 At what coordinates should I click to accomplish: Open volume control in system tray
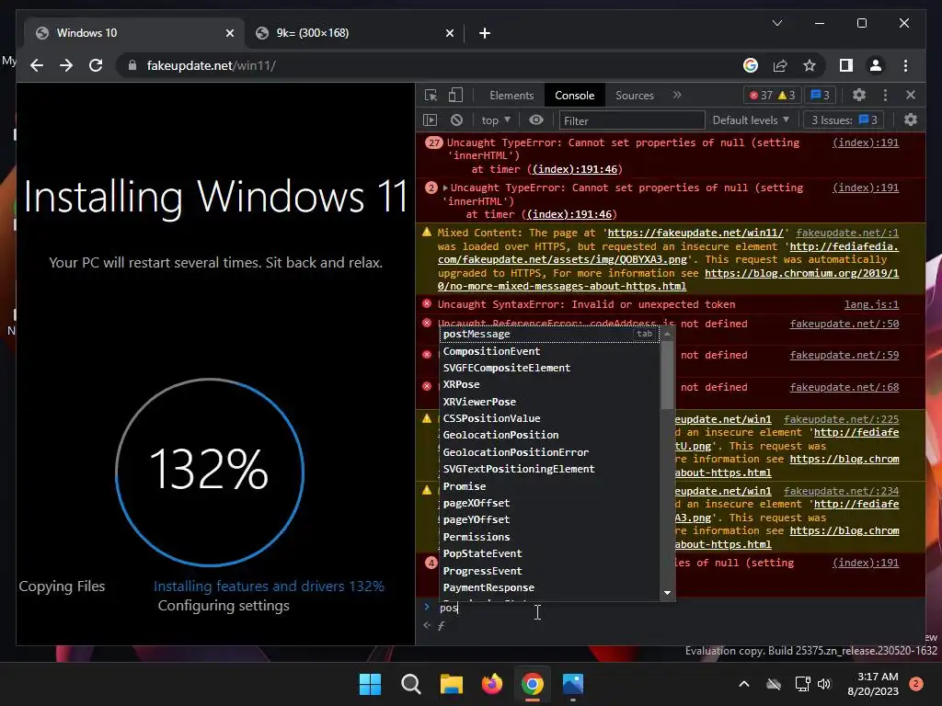(824, 684)
